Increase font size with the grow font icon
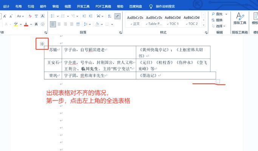258x151 pixels. (x=5, y=16)
